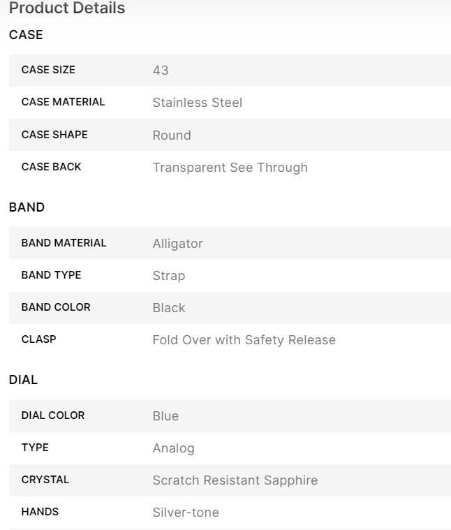Click the CASE SIZE label

point(48,70)
